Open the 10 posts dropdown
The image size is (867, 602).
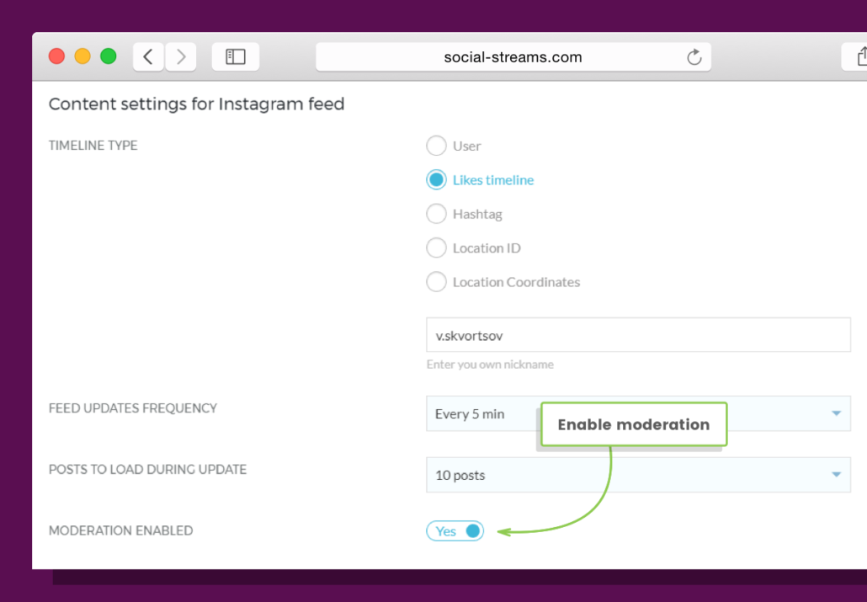[x=638, y=475]
